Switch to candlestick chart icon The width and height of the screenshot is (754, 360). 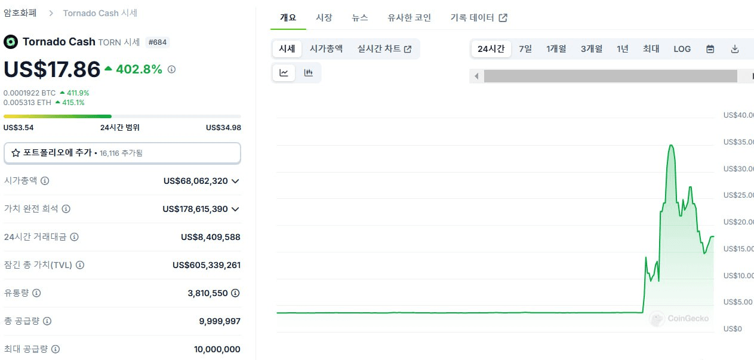pos(309,73)
